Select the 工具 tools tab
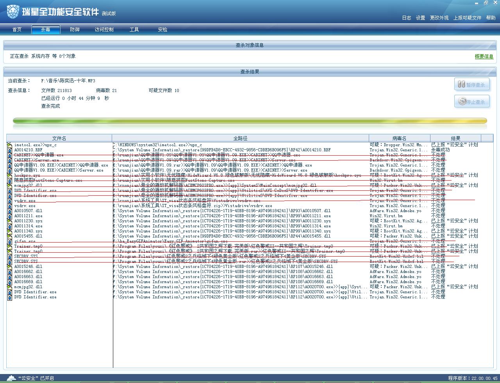Screen dimensions: 500x383 [134, 30]
